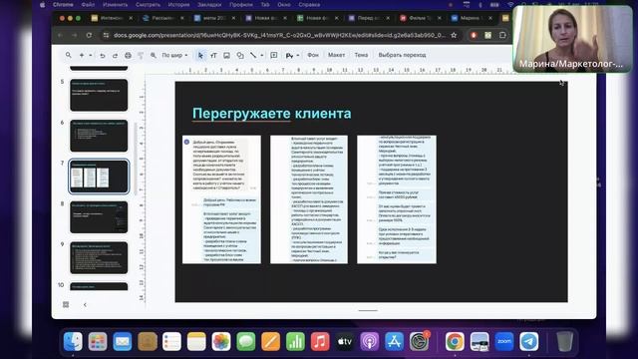The width and height of the screenshot is (638, 359).
Task: Click the 'Выбрать переход' button
Action: pyautogui.click(x=402, y=55)
